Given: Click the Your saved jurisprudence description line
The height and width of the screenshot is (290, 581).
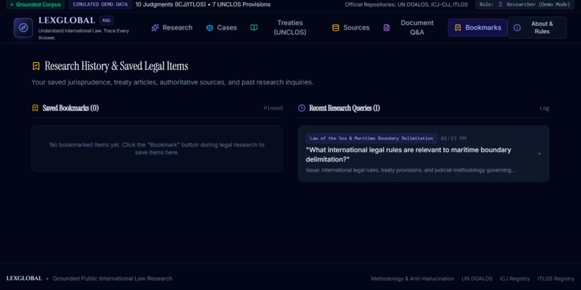Looking at the screenshot, I should click(172, 82).
